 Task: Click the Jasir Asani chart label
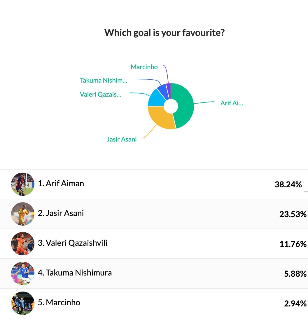coord(122,139)
